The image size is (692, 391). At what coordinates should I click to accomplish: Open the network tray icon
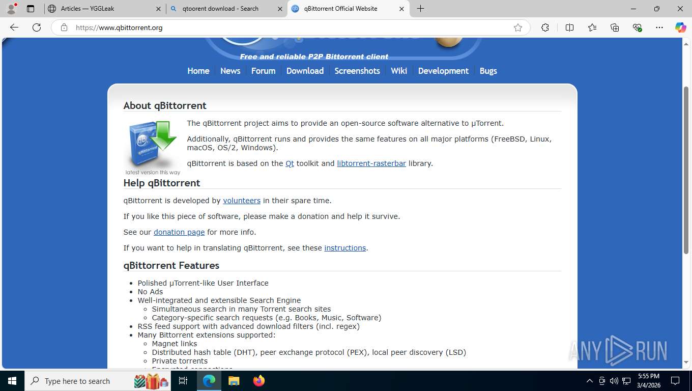click(626, 381)
